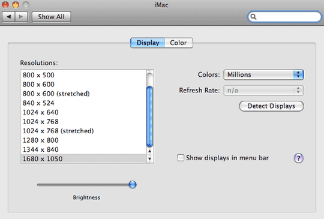Viewport: 324px width, 219px height.
Task: Select resolution 800 x 500
Action: click(83, 75)
